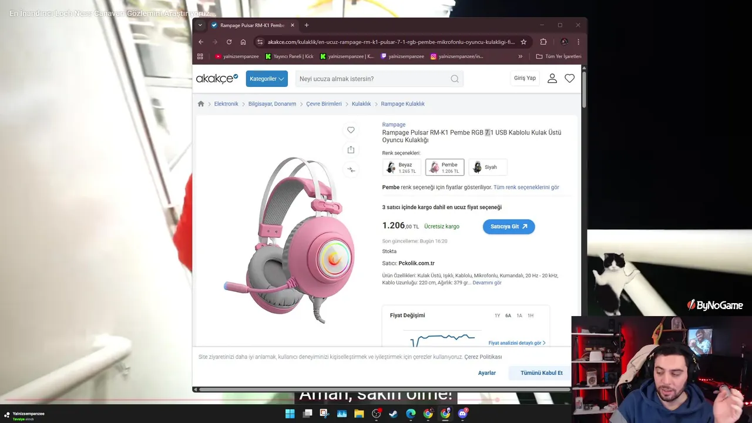Viewport: 752px width, 423px height.
Task: Open the user account icon
Action: tap(552, 78)
